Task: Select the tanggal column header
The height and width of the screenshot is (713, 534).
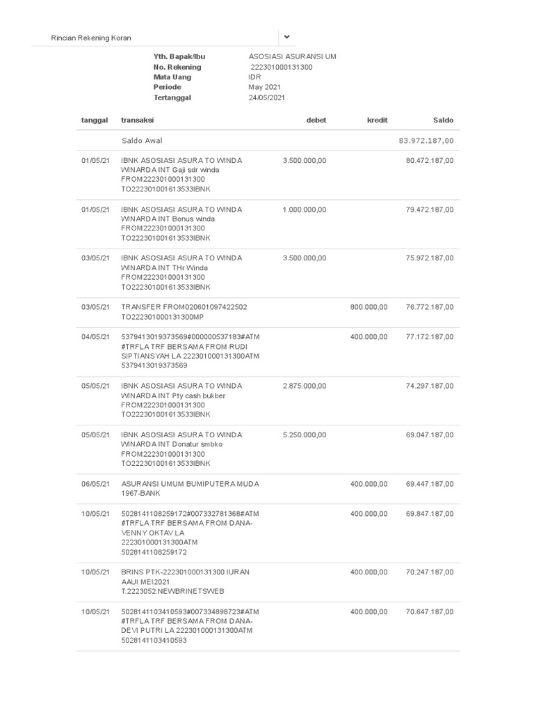Action: pyautogui.click(x=95, y=120)
